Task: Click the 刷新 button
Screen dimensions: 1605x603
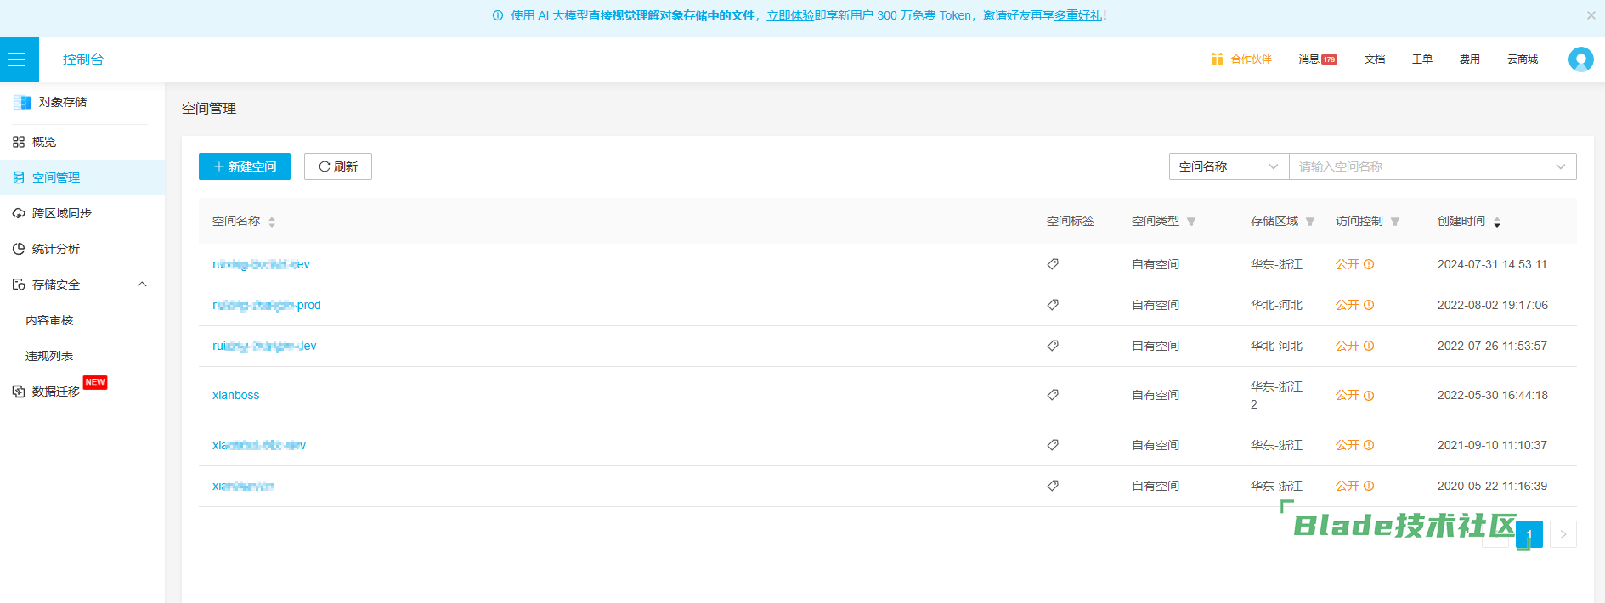Action: coord(338,166)
